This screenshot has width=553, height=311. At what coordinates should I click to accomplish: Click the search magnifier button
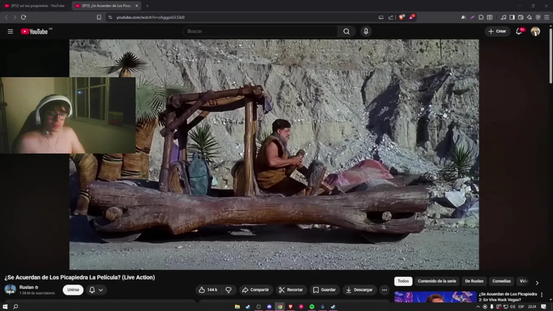click(346, 31)
